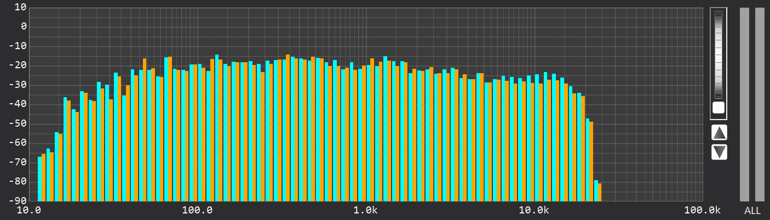Click the empty graph area right of the spectrum
770x220 pixels.
(x=652, y=109)
